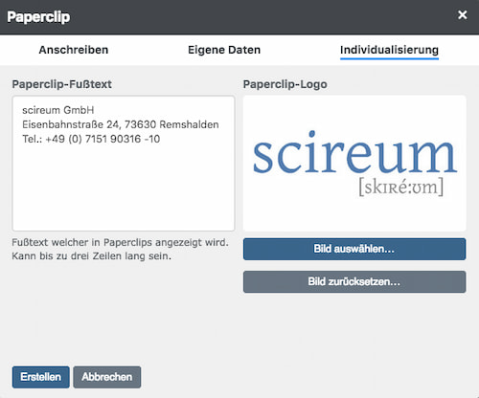This screenshot has height=398, width=479.
Task: Click the 'Paperclip-Fußtext' label
Action: (62, 84)
